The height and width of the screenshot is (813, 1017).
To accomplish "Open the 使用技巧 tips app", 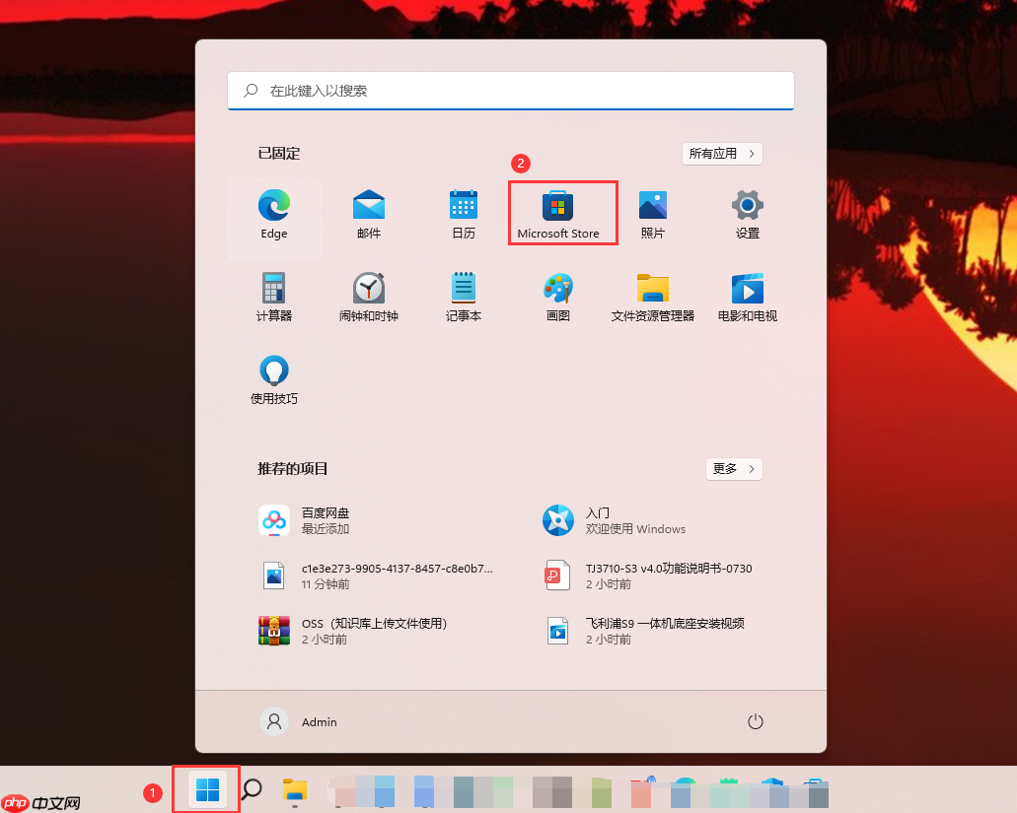I will pos(273,379).
